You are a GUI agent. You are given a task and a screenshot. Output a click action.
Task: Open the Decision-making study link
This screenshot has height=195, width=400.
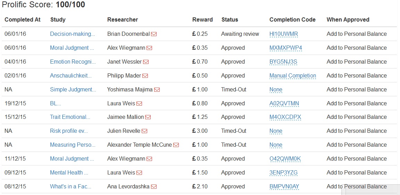tap(73, 34)
